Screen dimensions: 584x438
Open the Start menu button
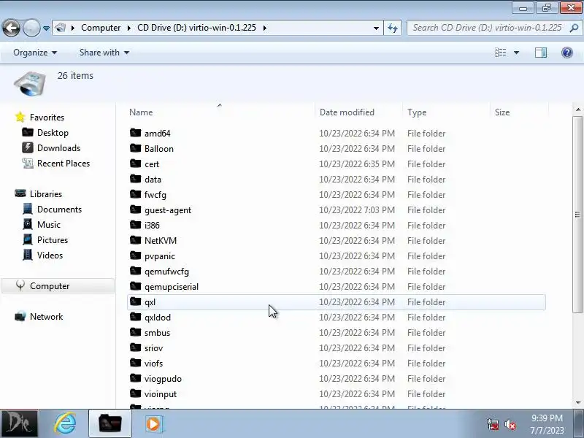tap(19, 424)
